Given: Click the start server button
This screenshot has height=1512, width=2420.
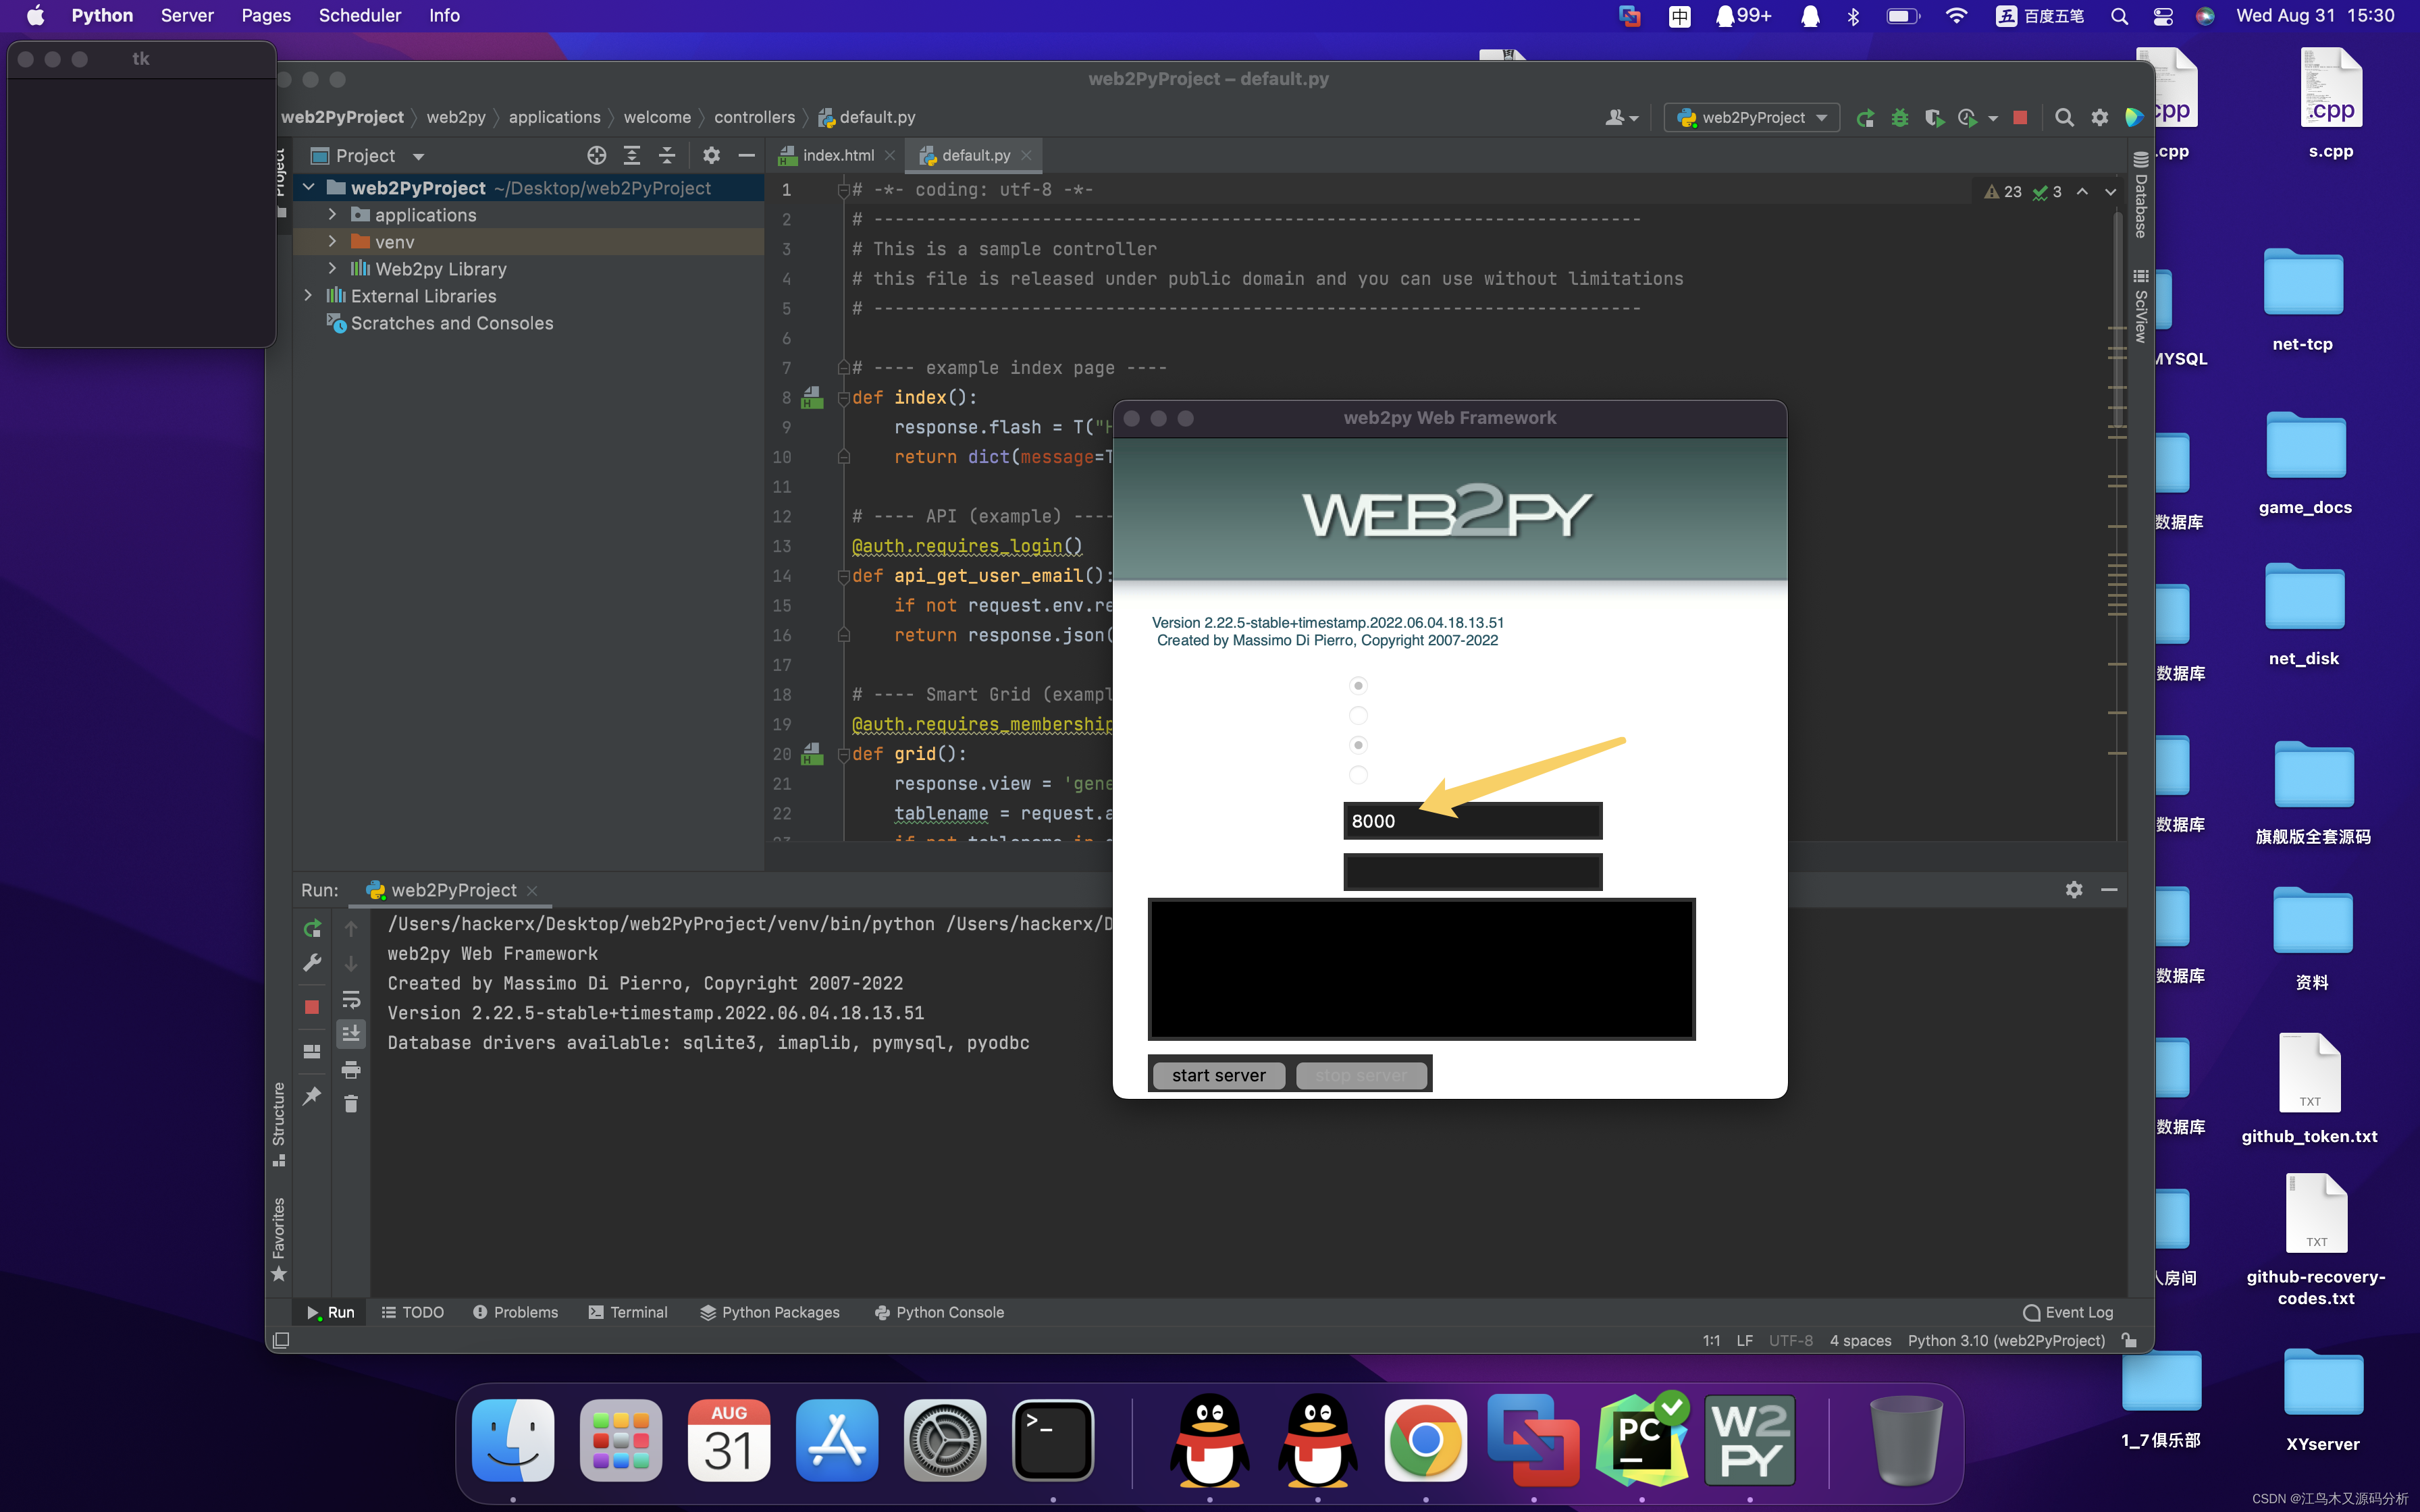Looking at the screenshot, I should 1218,1075.
